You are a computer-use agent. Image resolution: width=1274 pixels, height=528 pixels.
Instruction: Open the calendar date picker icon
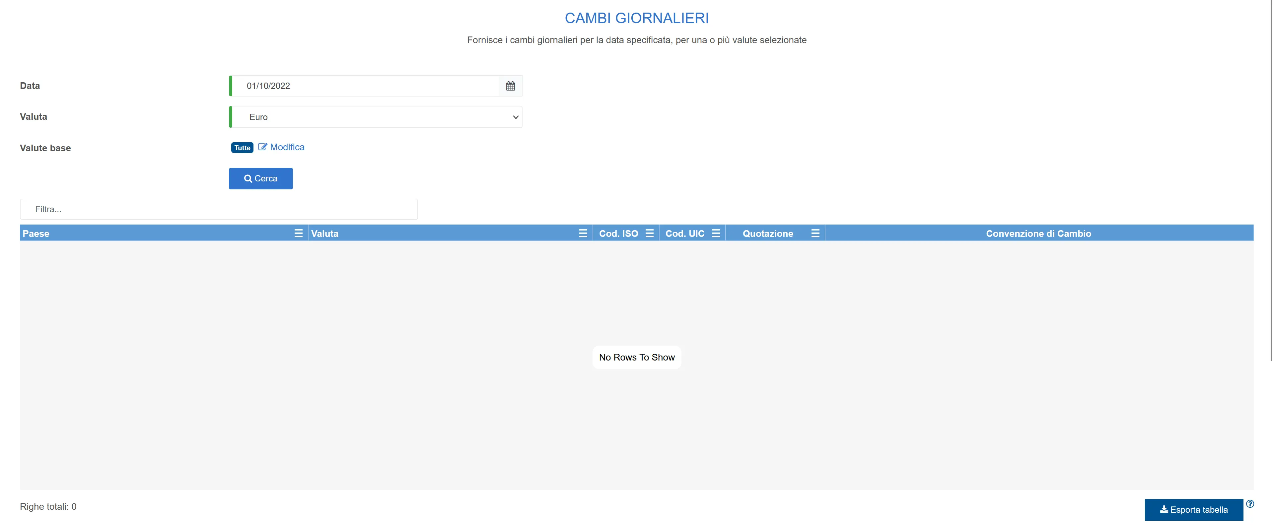[510, 86]
